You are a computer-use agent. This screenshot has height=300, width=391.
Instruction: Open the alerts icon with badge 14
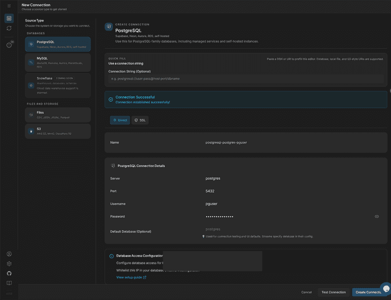[x=9, y=45]
